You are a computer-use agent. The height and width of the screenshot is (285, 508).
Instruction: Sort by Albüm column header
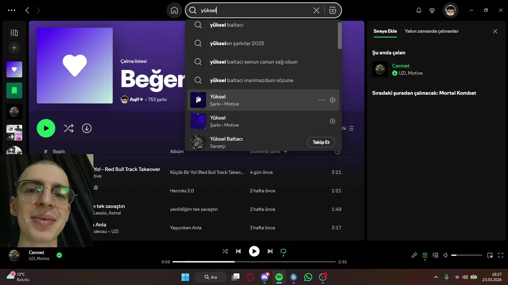pyautogui.click(x=177, y=152)
